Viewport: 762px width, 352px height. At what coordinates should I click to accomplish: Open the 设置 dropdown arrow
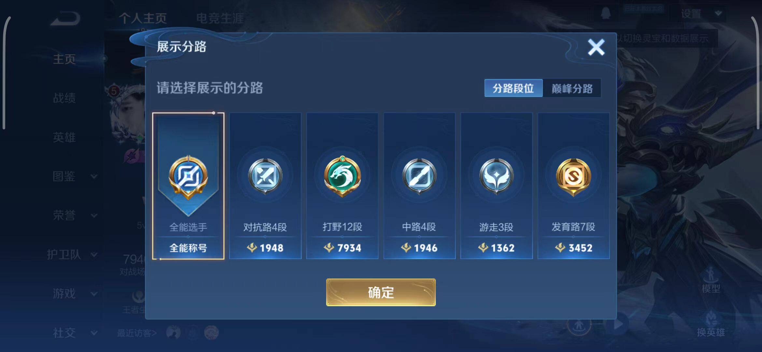[x=718, y=13]
